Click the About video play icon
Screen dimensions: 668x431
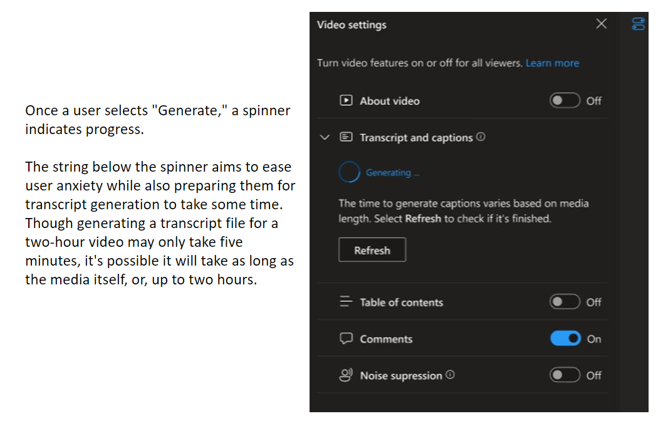346,100
